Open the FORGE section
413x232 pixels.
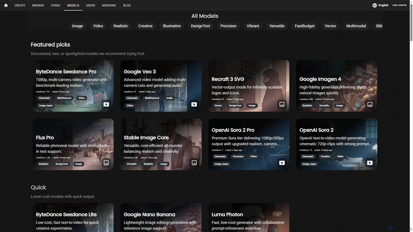point(55,5)
